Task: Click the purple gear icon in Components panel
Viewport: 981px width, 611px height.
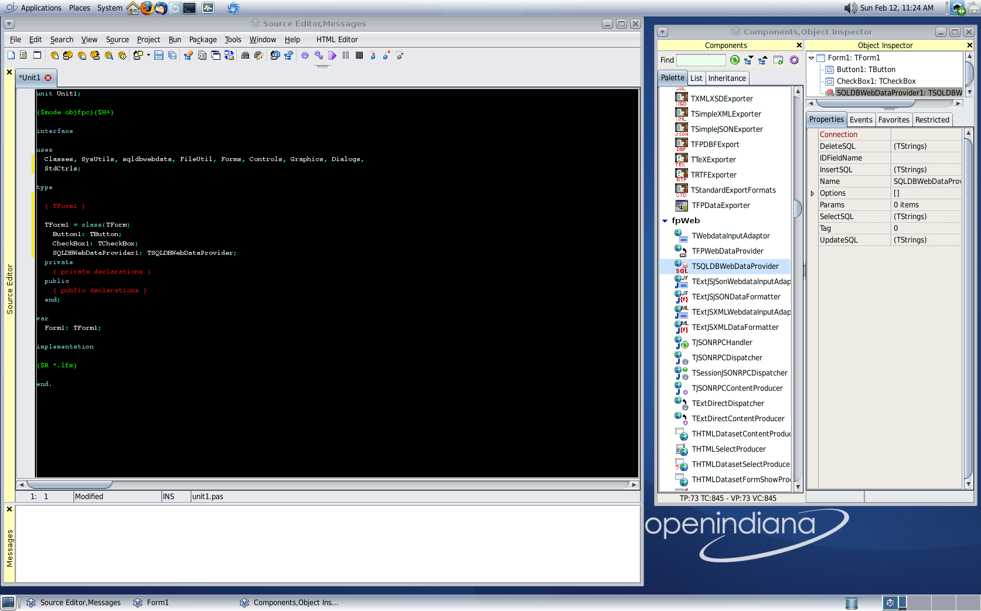Action: 794,60
